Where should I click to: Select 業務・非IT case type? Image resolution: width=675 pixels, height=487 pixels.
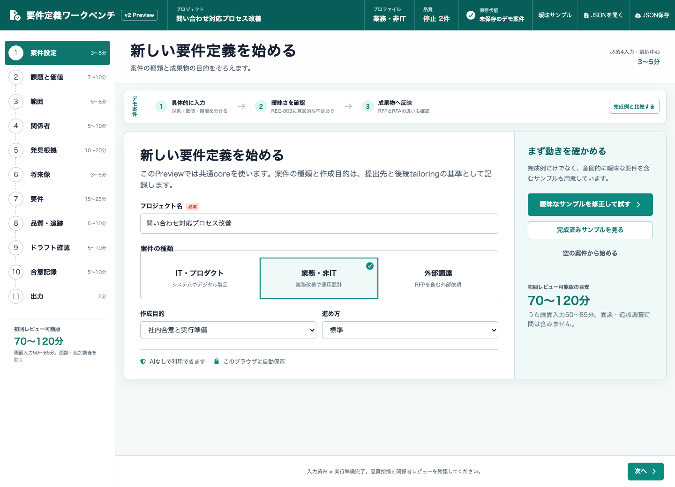(319, 278)
